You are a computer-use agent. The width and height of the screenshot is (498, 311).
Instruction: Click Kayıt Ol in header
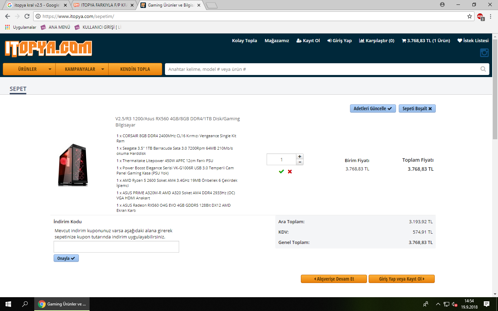click(308, 40)
